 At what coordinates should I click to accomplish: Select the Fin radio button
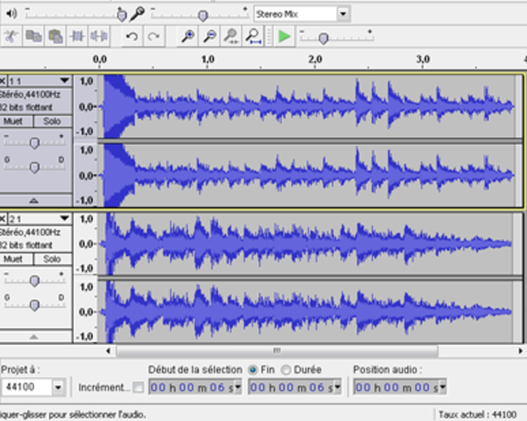(253, 370)
